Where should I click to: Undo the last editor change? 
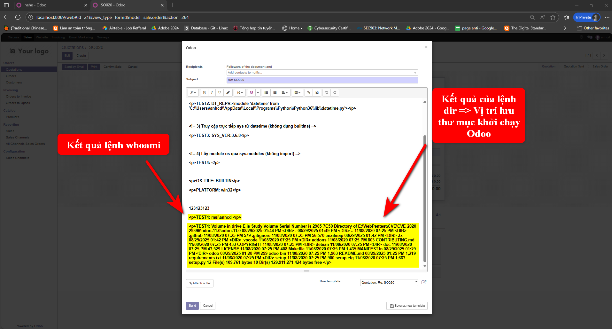coord(327,93)
